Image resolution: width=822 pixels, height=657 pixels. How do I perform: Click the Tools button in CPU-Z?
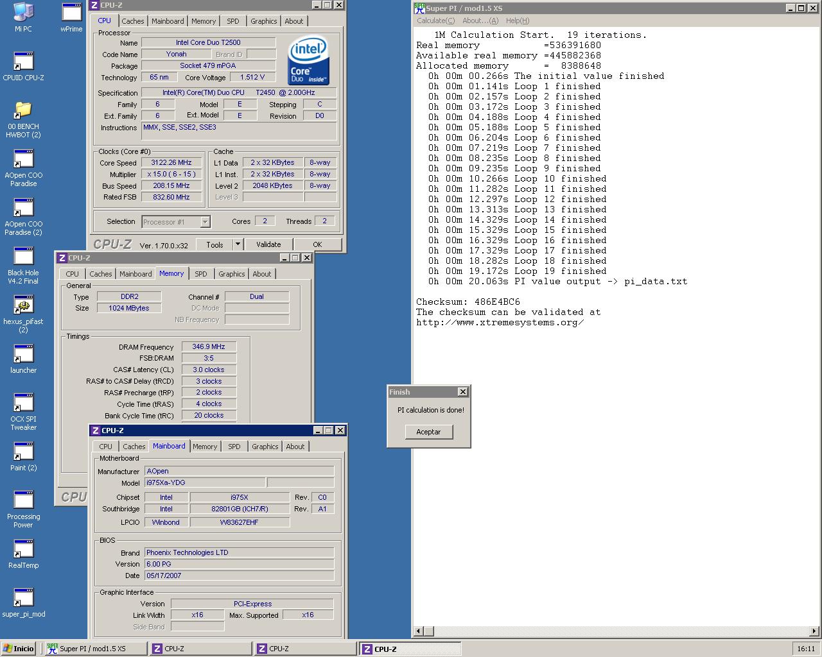[x=214, y=244]
